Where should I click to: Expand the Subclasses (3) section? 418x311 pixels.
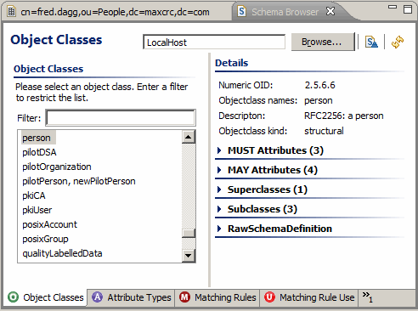pos(219,209)
